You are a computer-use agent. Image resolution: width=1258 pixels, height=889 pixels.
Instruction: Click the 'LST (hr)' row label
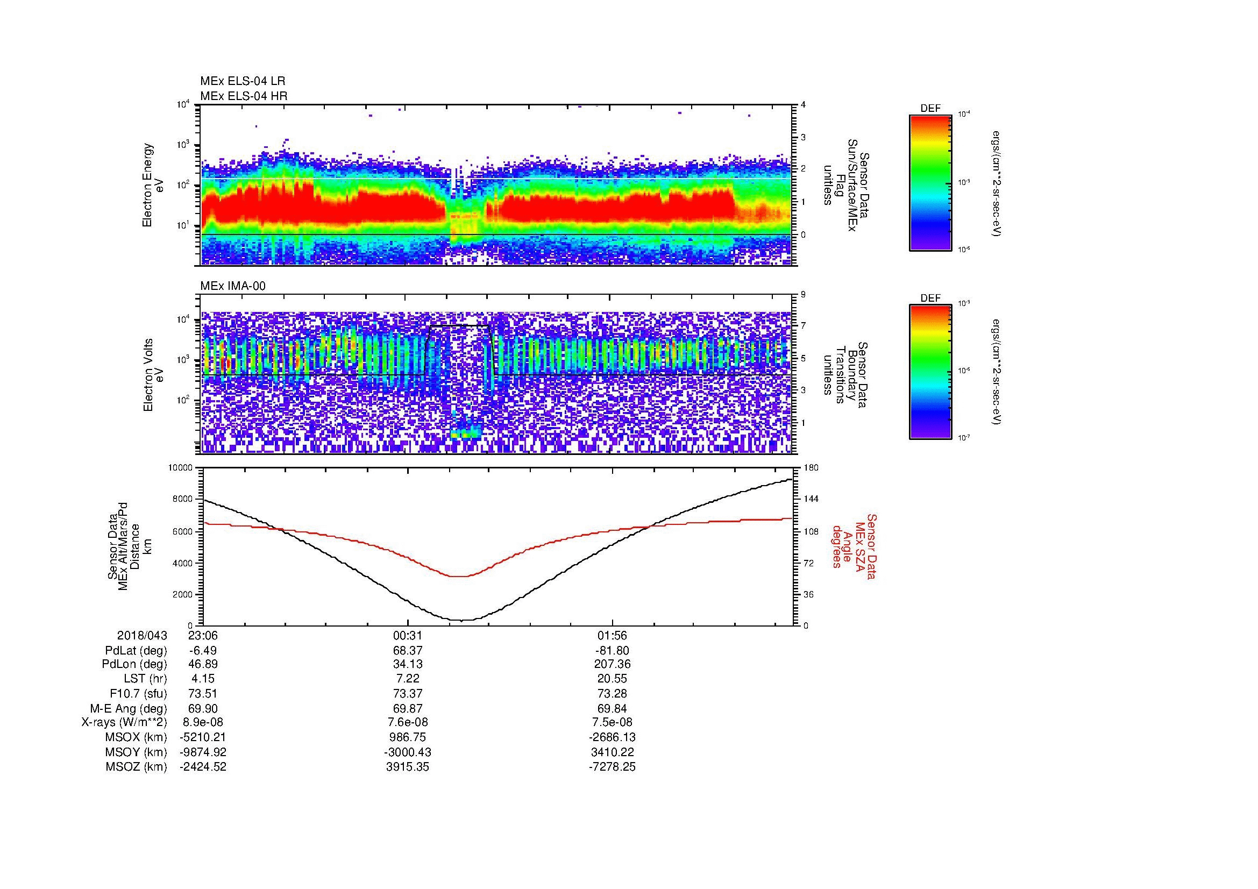click(145, 679)
